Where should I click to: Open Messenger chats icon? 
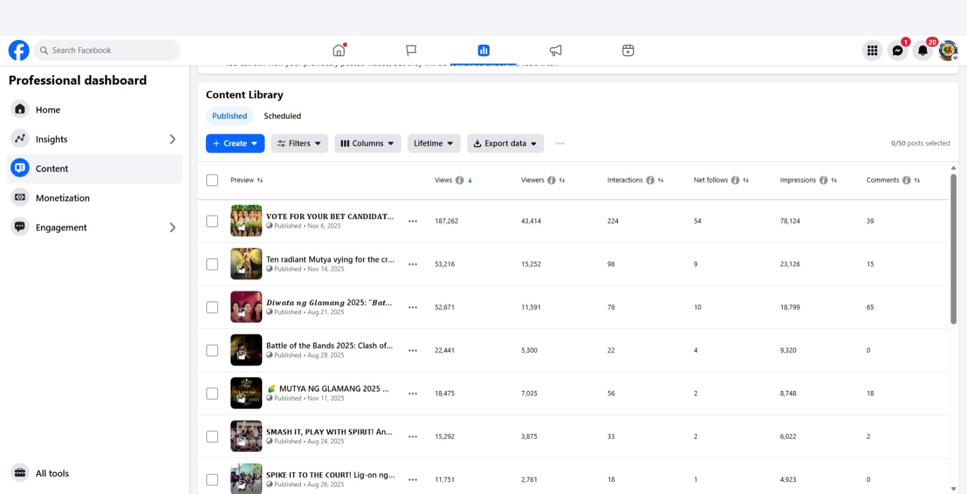coord(898,51)
